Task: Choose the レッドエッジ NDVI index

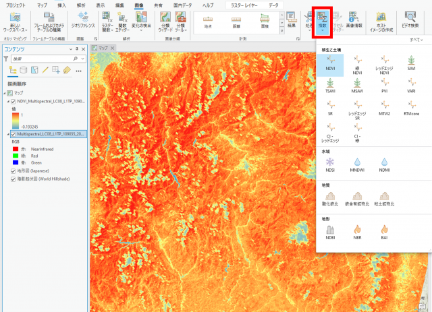Action: pyautogui.click(x=384, y=65)
